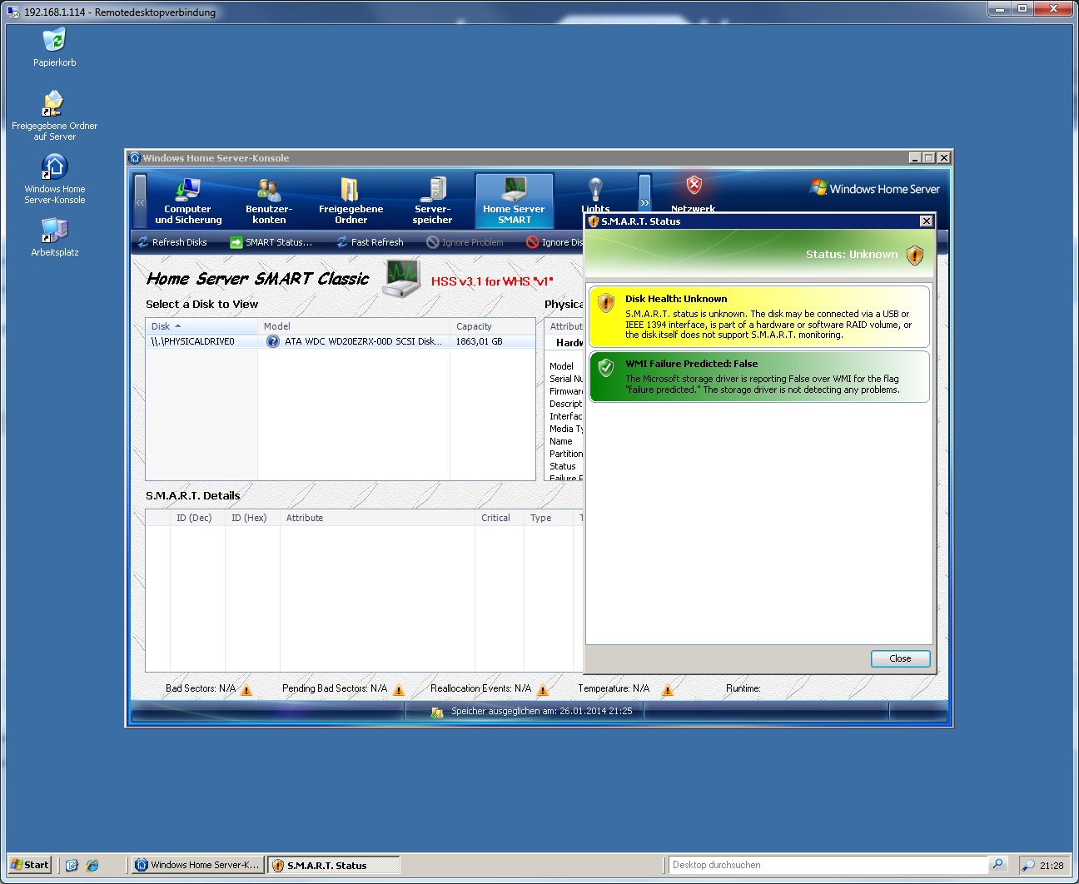Click the search magnifier button in taskbar
This screenshot has width=1079, height=884.
pos(998,865)
